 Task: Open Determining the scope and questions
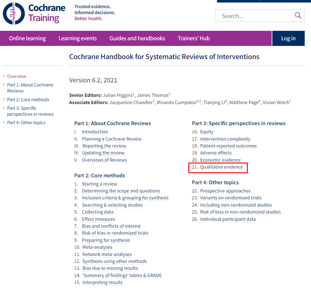[x=121, y=191]
